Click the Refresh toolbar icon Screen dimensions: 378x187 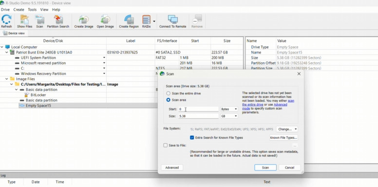6,19
